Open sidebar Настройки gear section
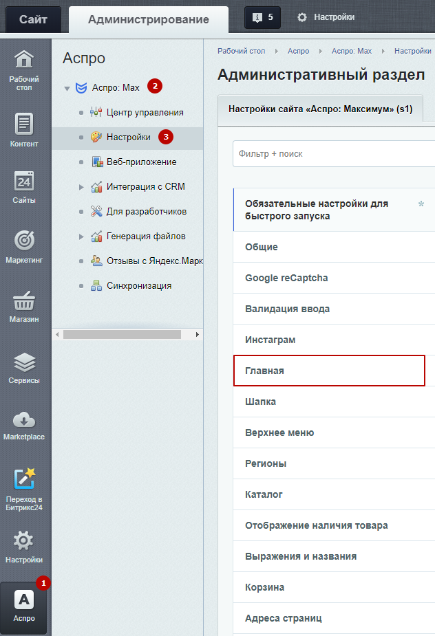Viewport: 435px width, 636px height. (x=24, y=547)
